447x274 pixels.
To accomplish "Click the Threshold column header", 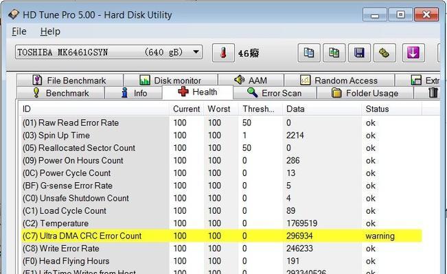I will pyautogui.click(x=260, y=109).
